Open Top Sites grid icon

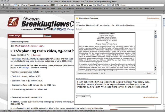point(7,8)
